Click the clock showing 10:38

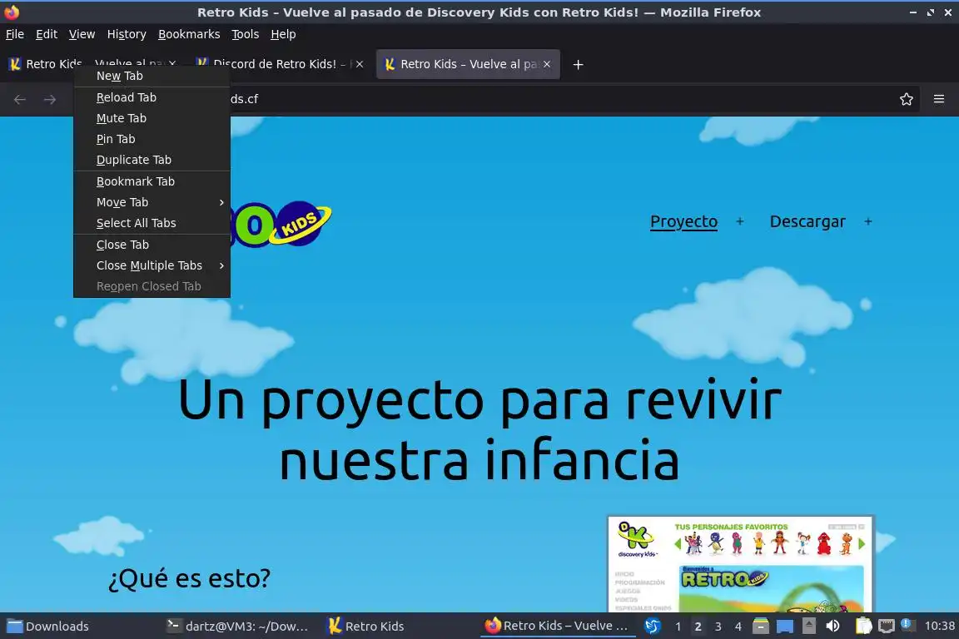(939, 627)
